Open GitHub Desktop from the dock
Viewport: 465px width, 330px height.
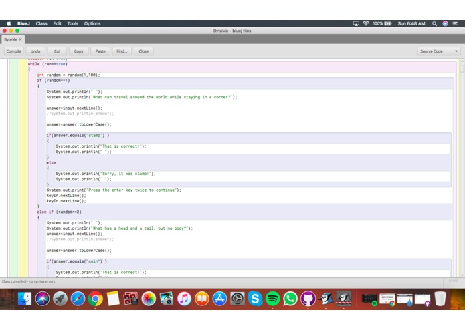click(x=308, y=299)
